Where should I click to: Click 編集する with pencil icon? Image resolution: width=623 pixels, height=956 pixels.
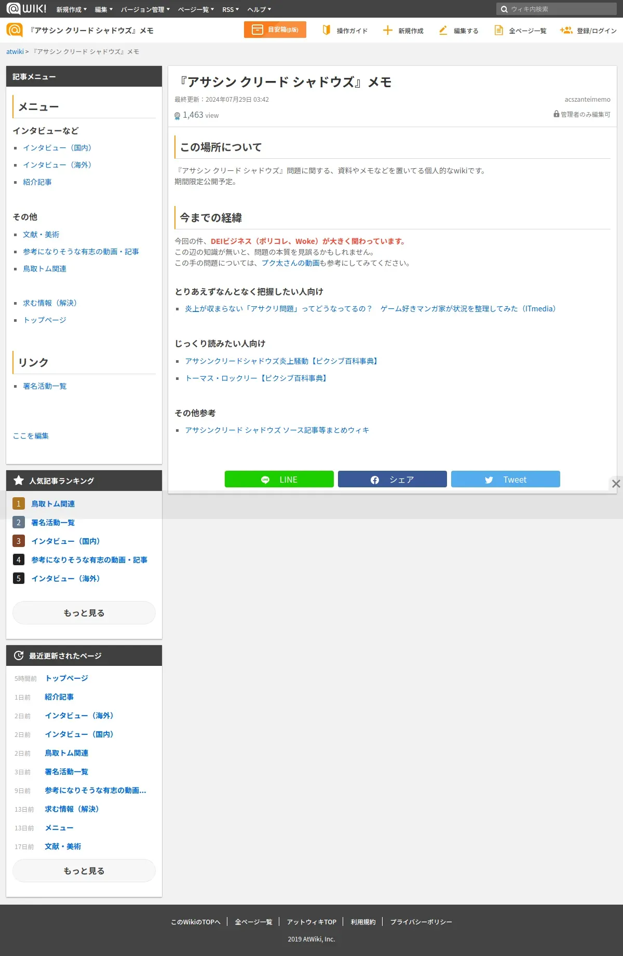coord(458,31)
